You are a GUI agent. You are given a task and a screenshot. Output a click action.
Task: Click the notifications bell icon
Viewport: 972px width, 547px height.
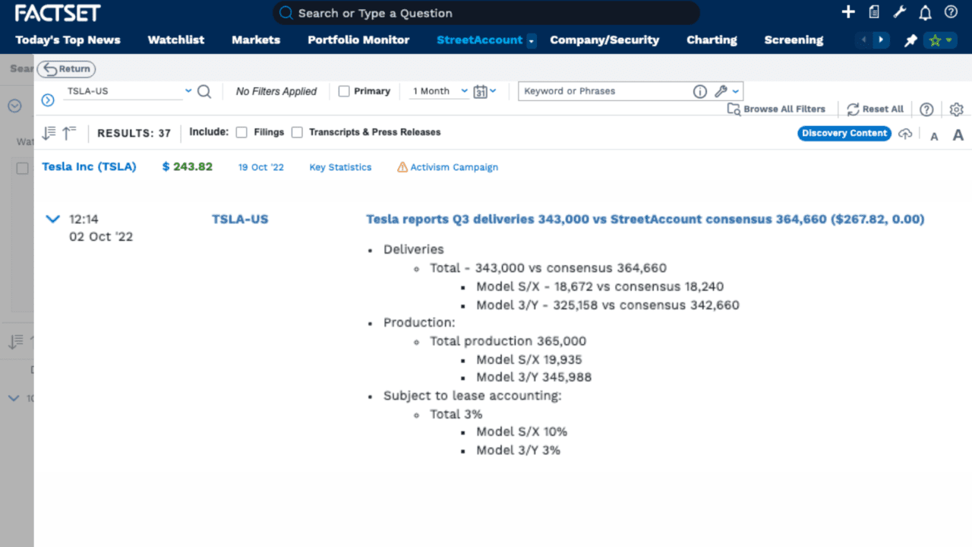click(x=925, y=12)
